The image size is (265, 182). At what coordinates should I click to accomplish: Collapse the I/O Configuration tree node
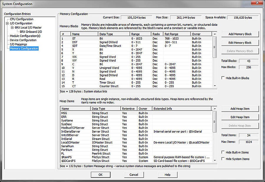pos(7,23)
